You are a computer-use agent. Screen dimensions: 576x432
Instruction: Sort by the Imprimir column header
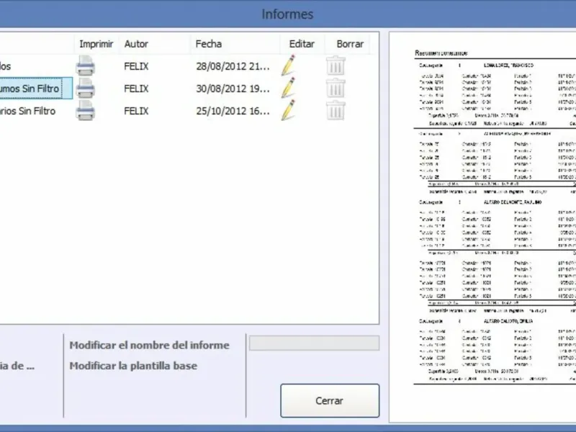(96, 44)
